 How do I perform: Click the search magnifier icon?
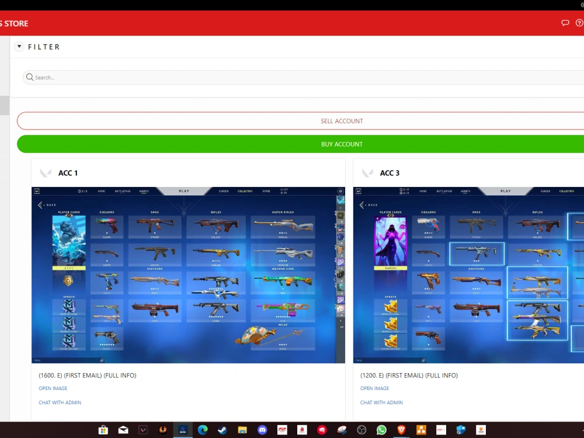(x=30, y=77)
